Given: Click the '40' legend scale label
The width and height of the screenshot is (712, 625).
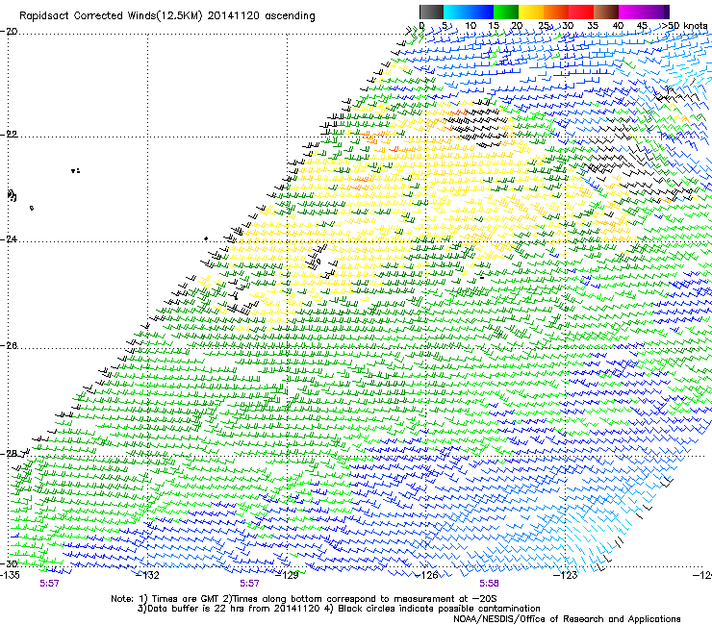Looking at the screenshot, I should point(618,26).
